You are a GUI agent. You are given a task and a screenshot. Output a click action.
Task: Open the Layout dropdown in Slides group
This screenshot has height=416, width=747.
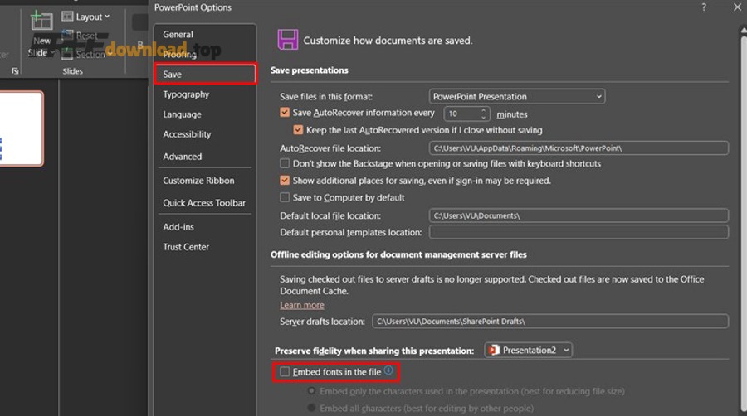click(85, 17)
